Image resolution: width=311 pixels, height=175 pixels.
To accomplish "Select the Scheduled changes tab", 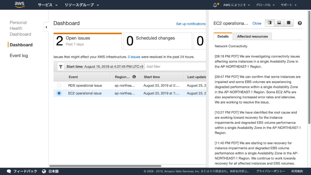I will tap(158, 41).
